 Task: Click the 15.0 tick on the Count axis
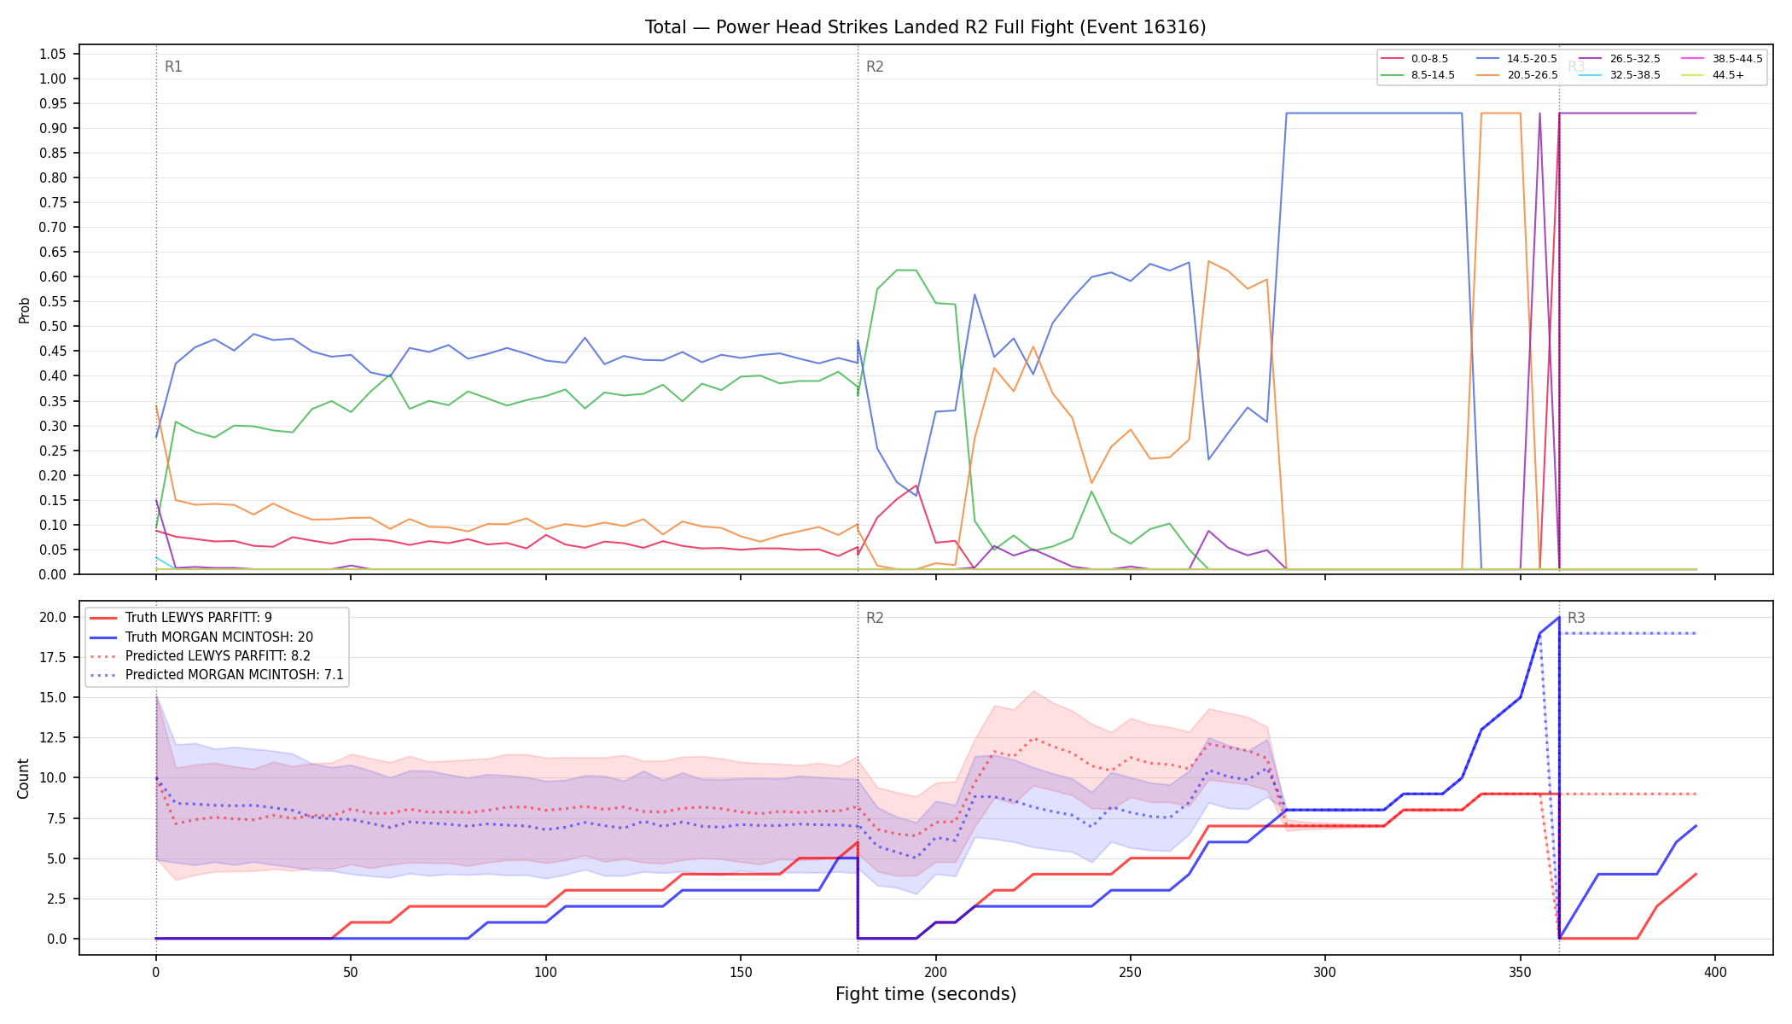(x=52, y=697)
